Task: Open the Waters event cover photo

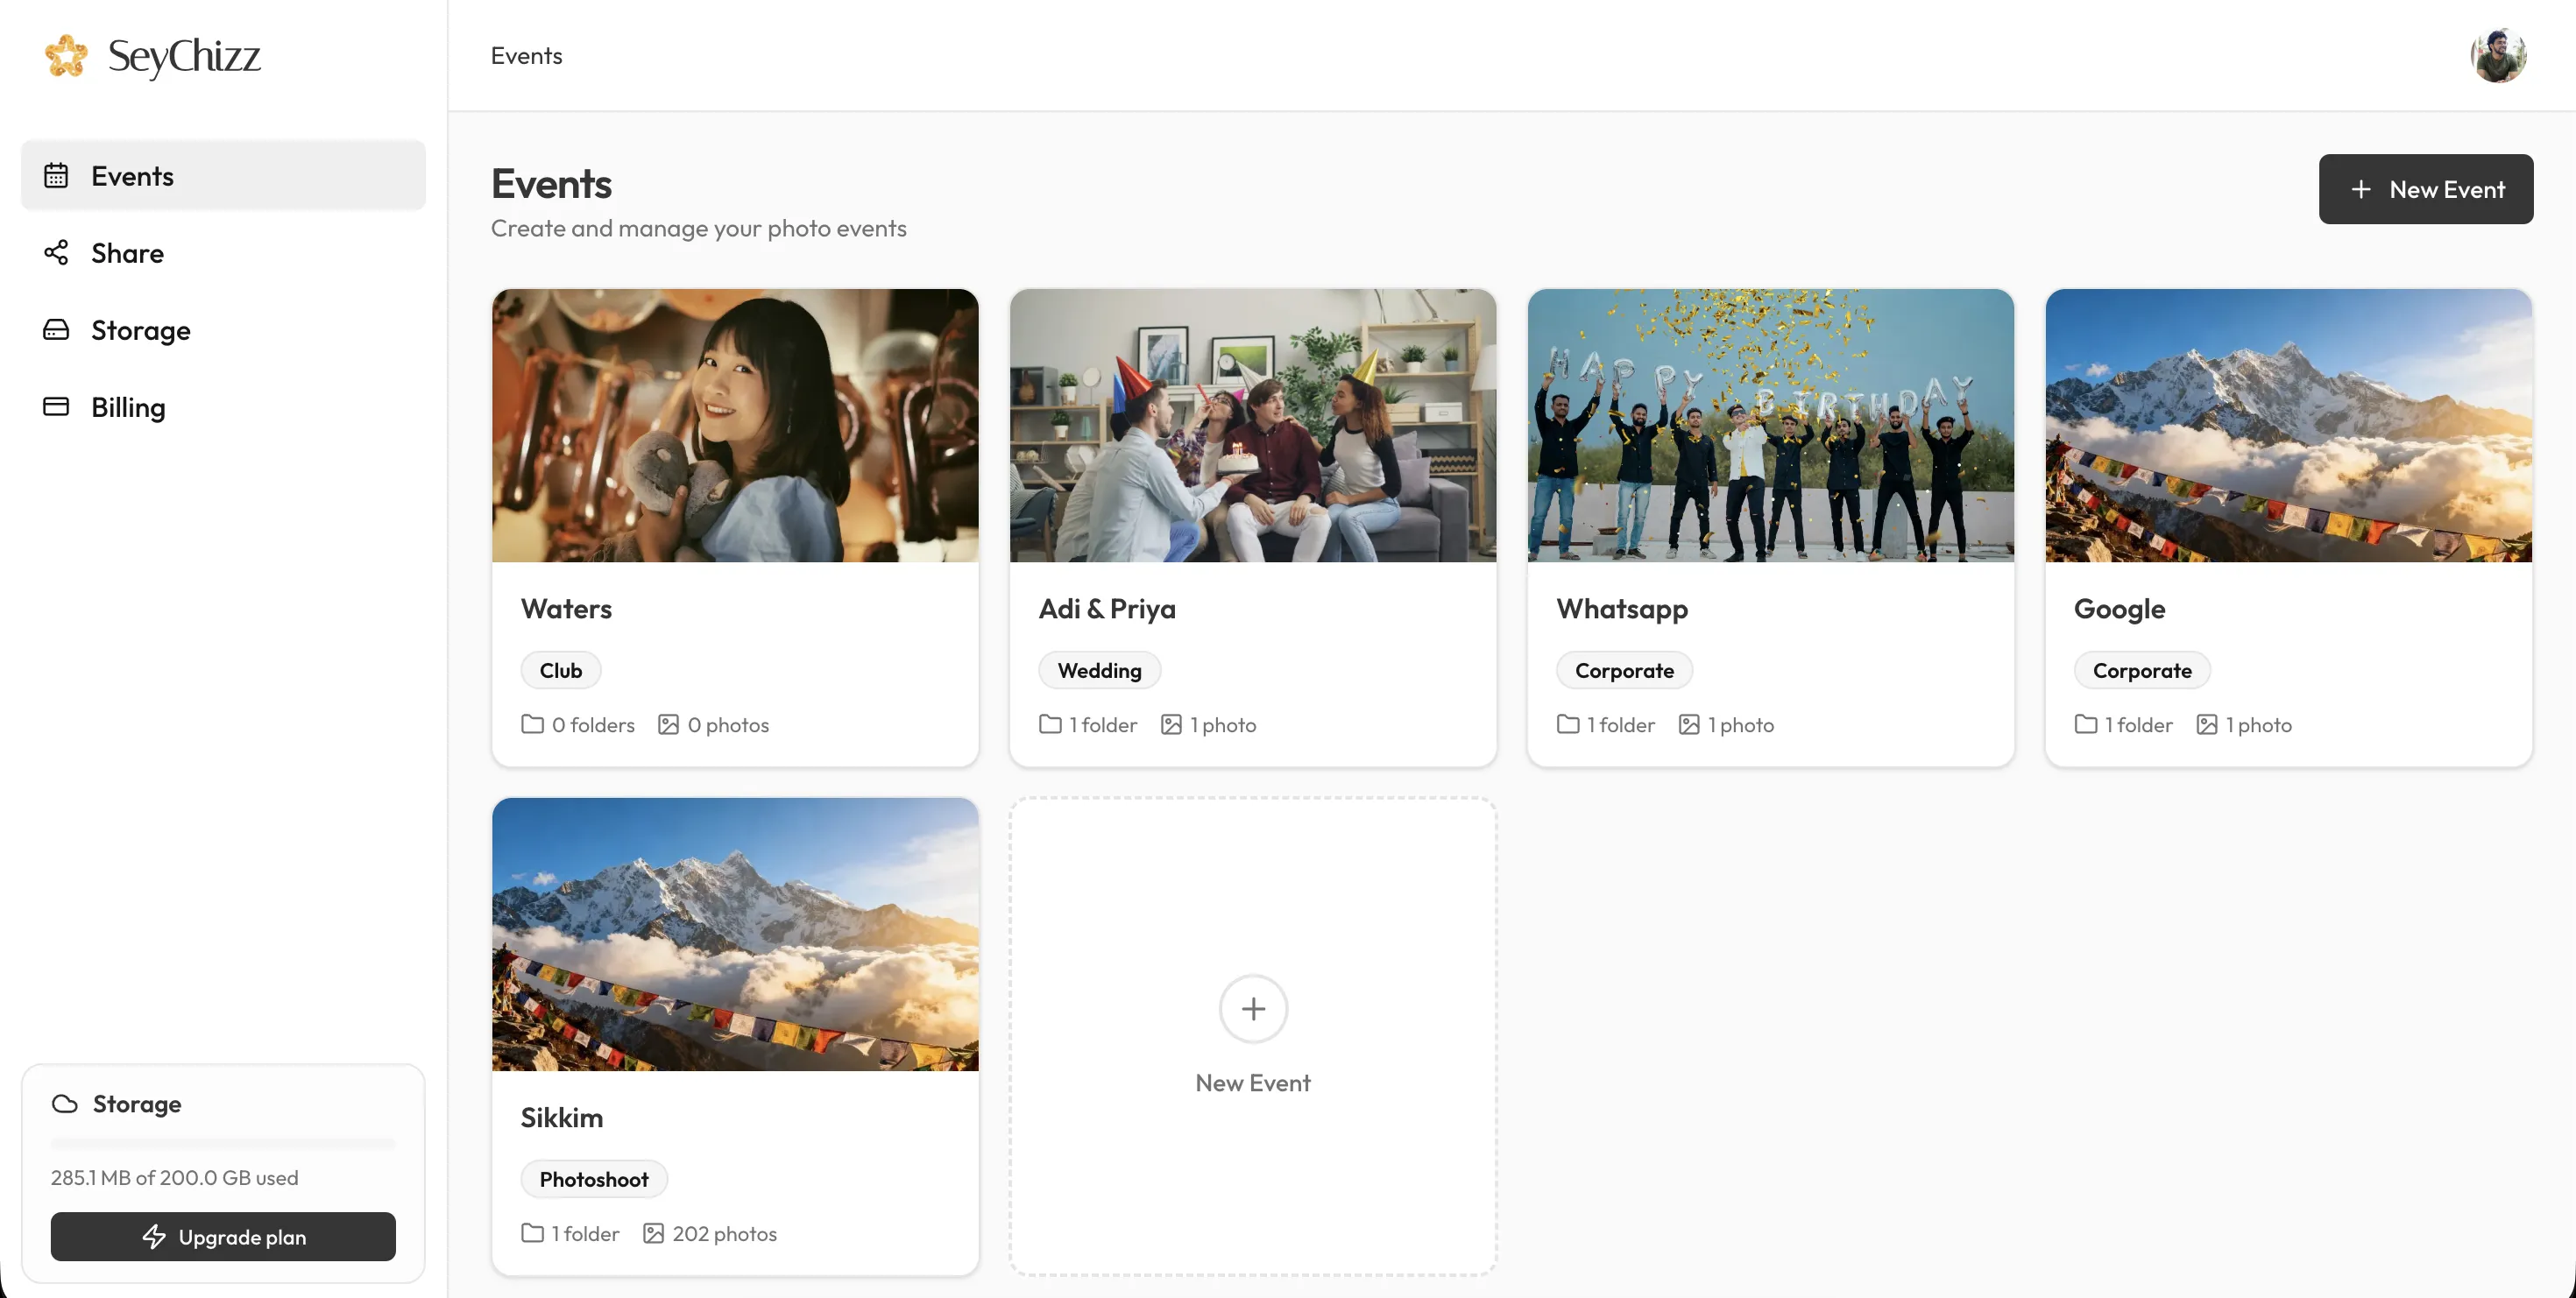Action: coord(735,426)
